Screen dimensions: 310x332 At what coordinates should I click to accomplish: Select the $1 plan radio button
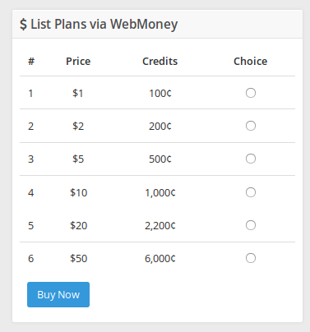[251, 93]
